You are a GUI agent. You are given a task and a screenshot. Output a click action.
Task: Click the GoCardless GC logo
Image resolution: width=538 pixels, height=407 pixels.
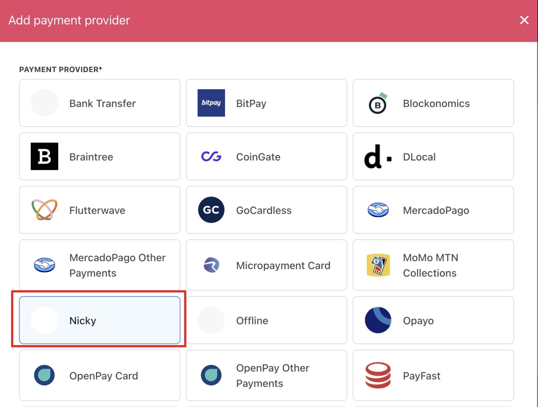click(x=211, y=210)
